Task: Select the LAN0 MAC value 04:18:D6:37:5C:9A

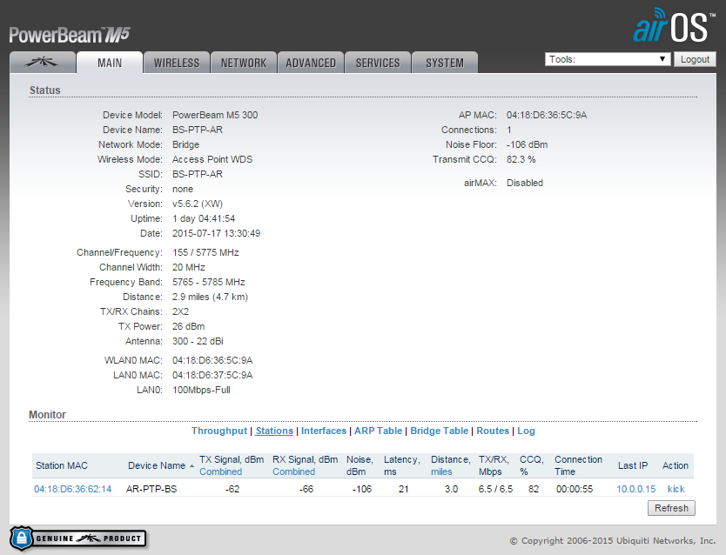Action: click(212, 375)
